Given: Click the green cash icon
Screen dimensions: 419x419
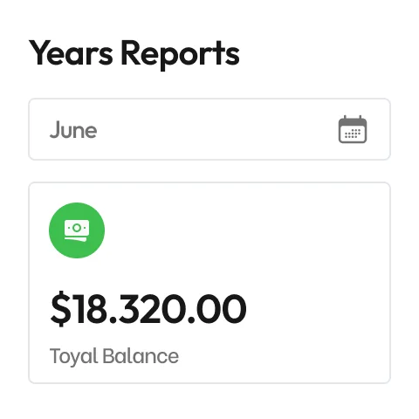Looking at the screenshot, I should point(77,230).
